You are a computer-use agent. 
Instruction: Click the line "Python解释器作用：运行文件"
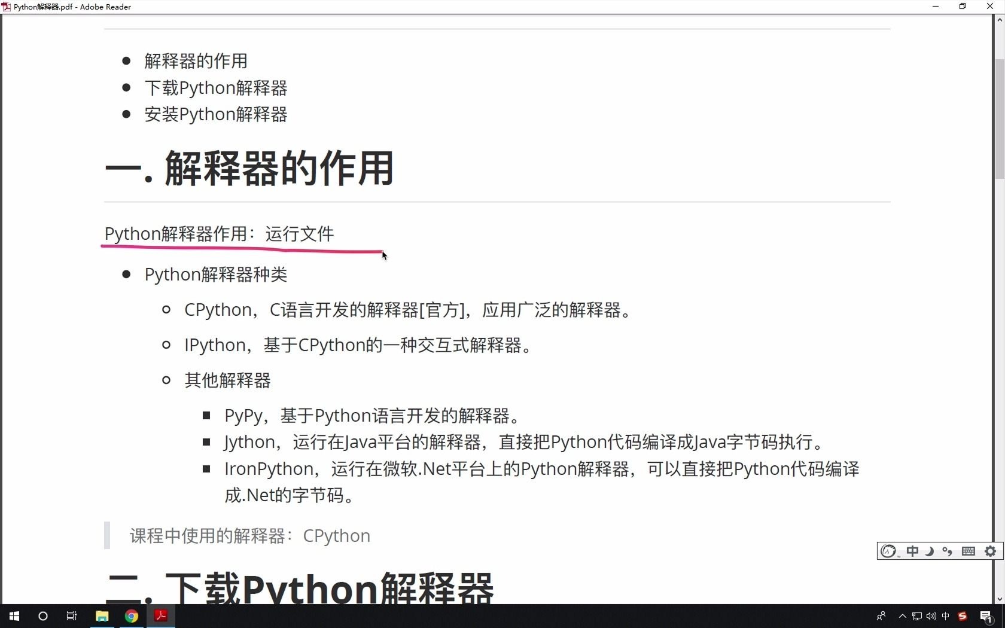pyautogui.click(x=220, y=234)
